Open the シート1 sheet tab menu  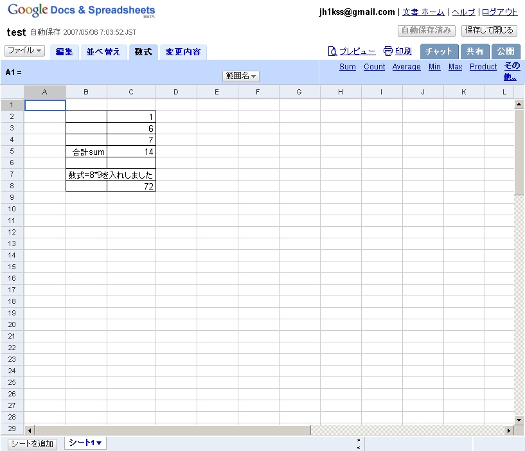click(85, 443)
